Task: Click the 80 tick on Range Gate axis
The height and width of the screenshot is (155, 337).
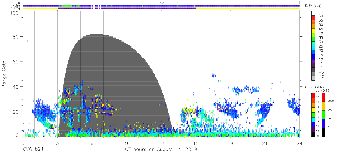Action: [16, 37]
